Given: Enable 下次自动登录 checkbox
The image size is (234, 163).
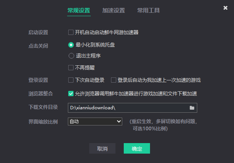Looking at the screenshot, I should click(71, 80).
